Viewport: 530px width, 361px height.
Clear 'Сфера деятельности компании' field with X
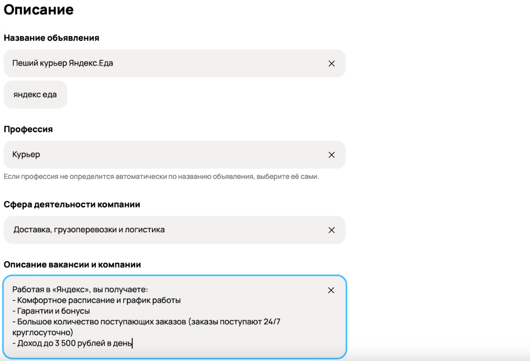click(x=332, y=230)
